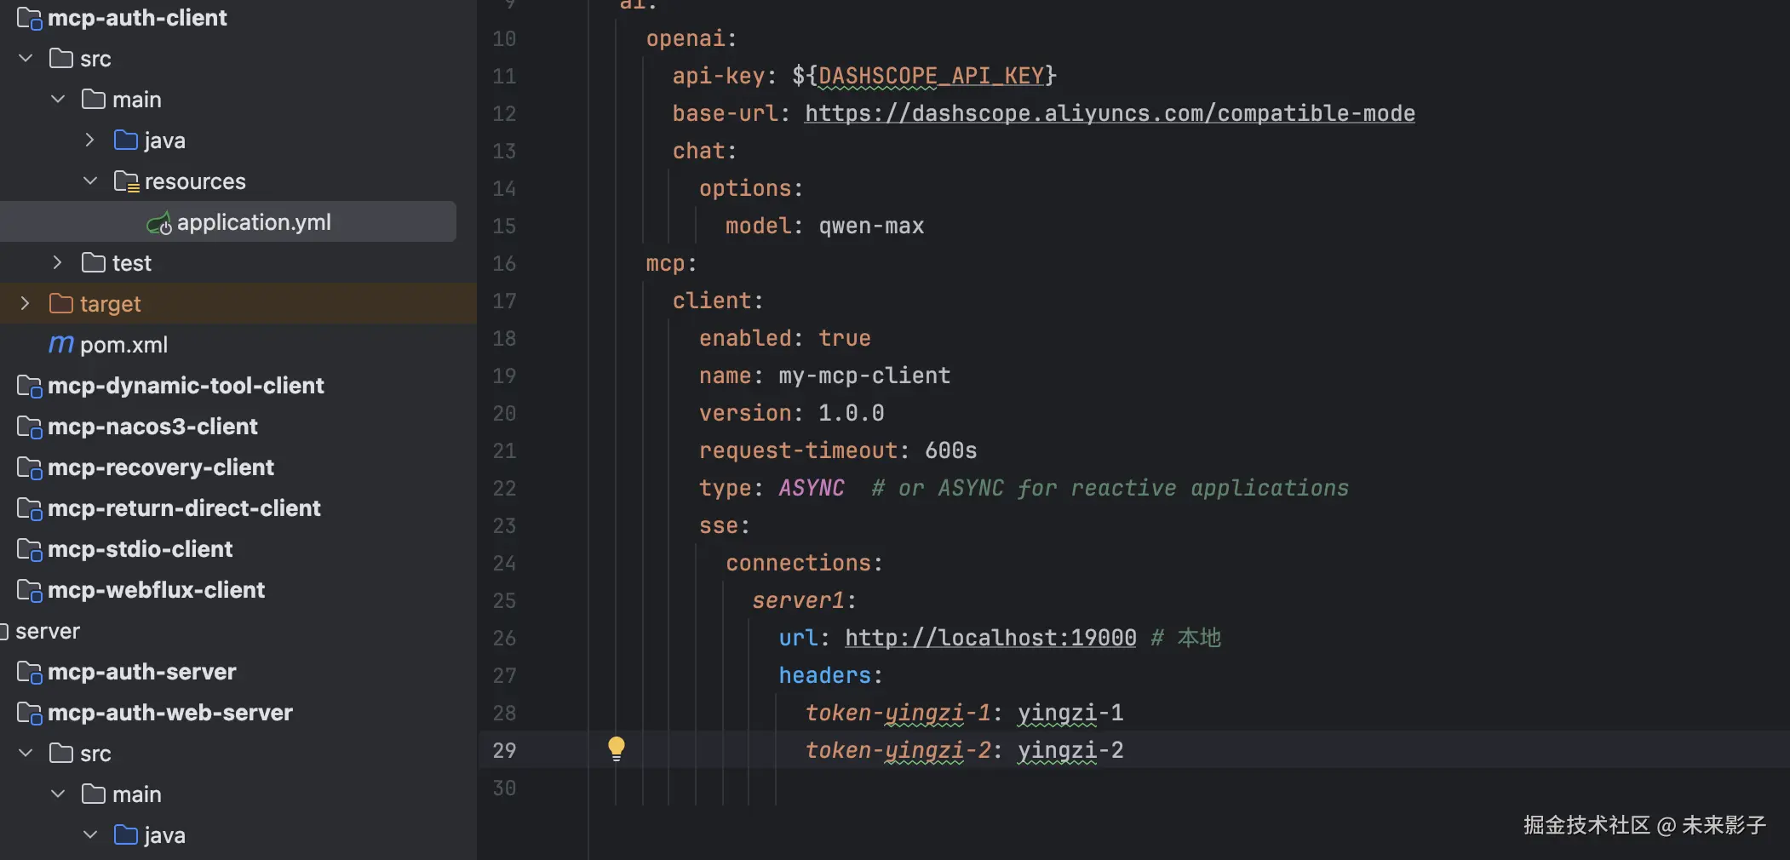This screenshot has height=860, width=1790.
Task: Click line number 16 in the gutter
Action: coord(504,263)
